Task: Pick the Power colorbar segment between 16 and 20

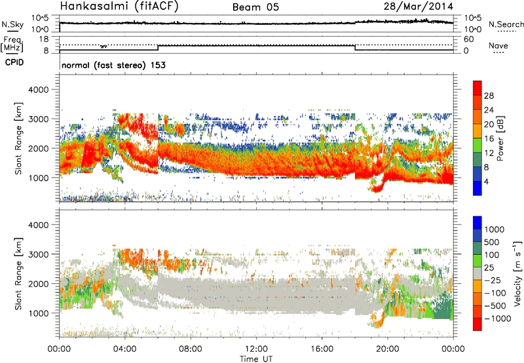Action: [x=477, y=130]
